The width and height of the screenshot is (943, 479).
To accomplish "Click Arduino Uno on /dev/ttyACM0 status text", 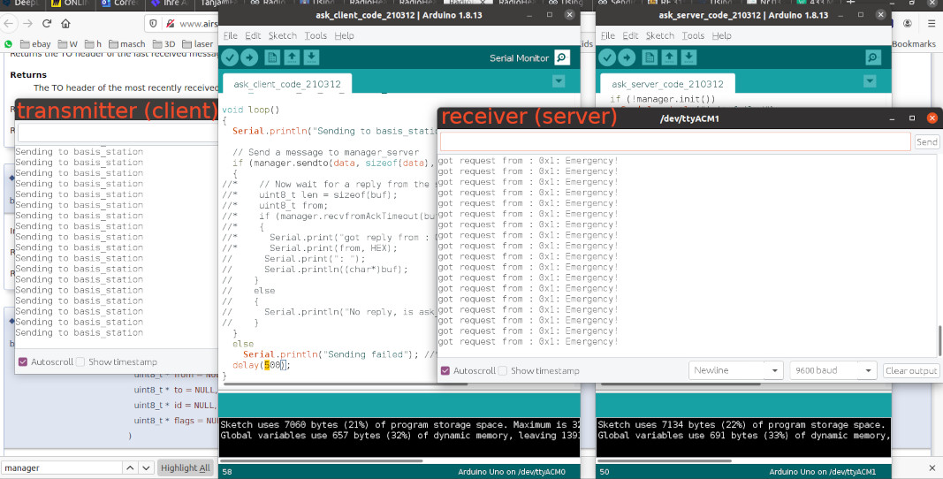I will pyautogui.click(x=511, y=472).
